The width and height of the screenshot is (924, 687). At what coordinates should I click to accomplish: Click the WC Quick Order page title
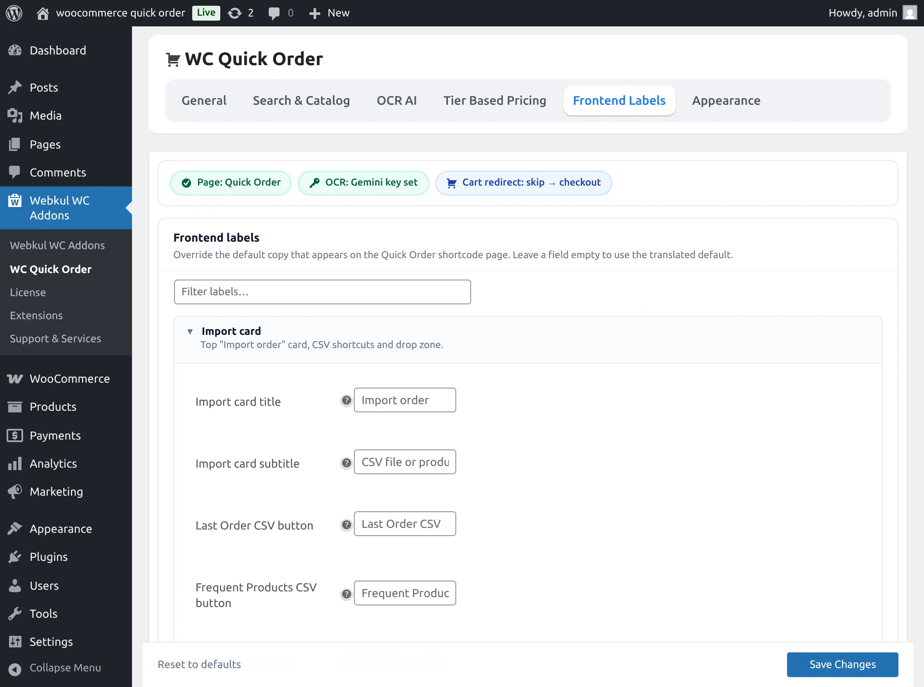tap(254, 59)
